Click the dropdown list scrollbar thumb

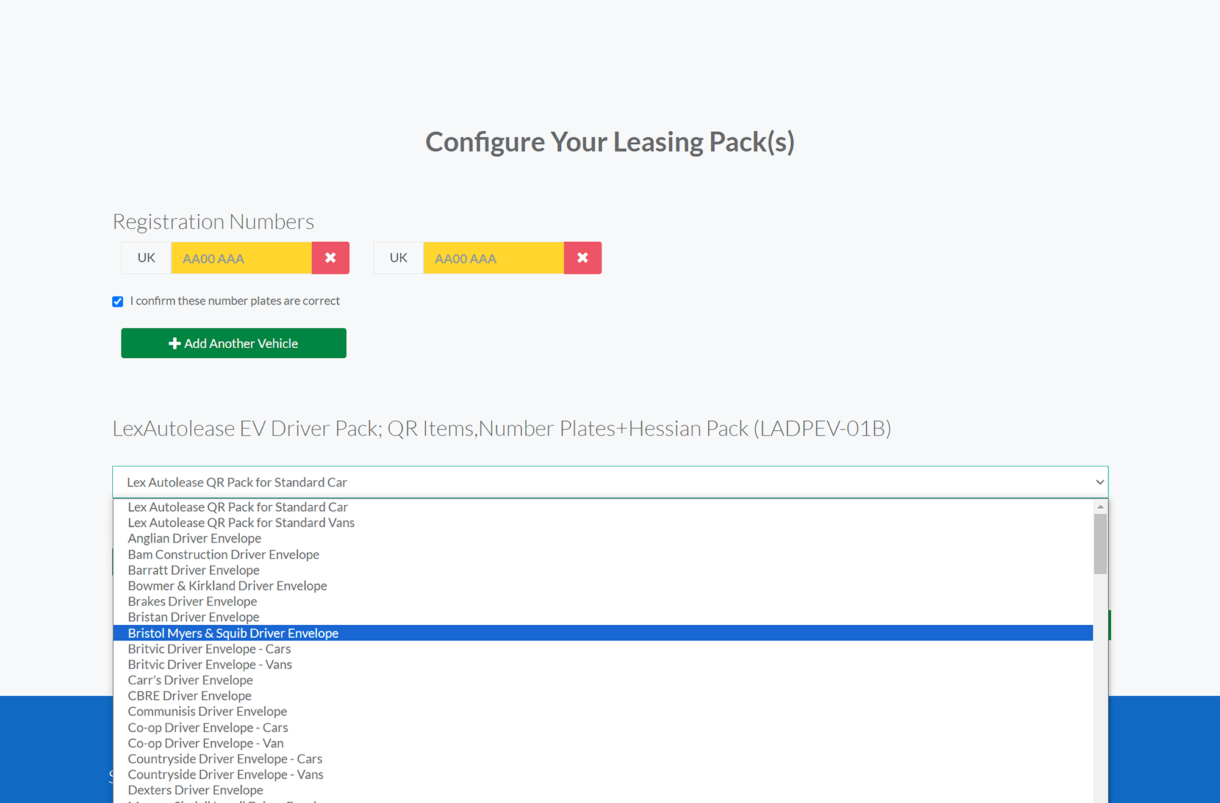[1100, 543]
